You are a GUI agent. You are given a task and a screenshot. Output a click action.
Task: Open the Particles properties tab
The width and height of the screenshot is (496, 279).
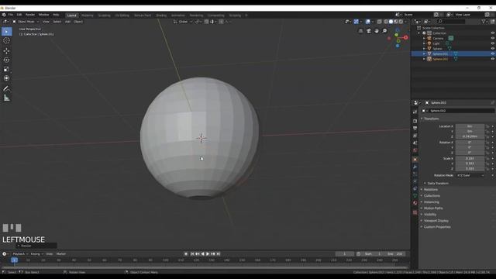[415, 174]
